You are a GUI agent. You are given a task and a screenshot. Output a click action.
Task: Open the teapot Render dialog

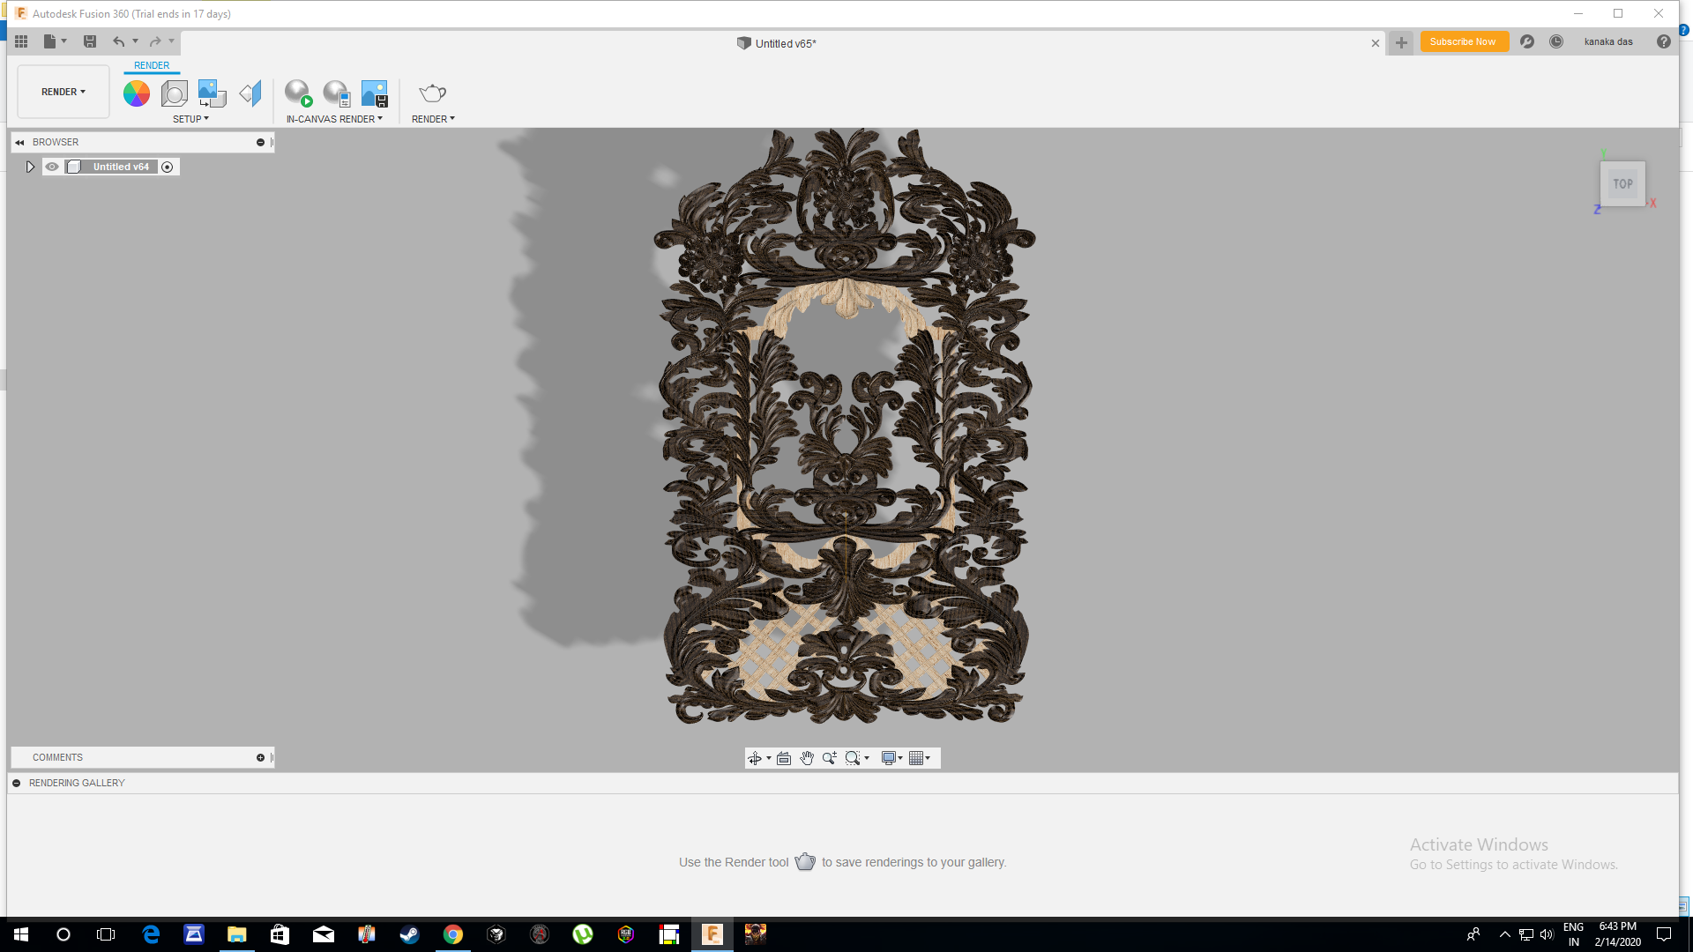pyautogui.click(x=432, y=92)
